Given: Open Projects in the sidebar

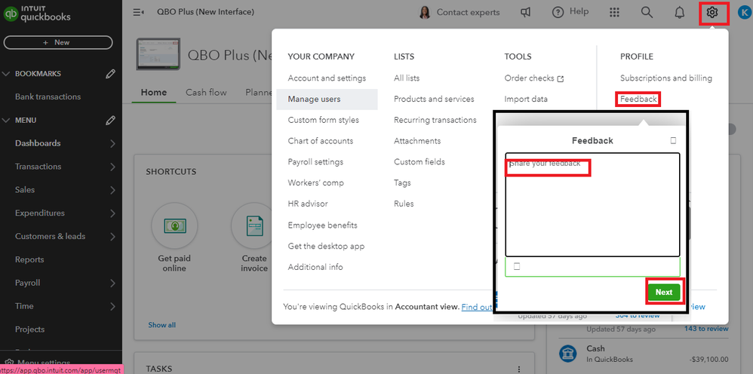Looking at the screenshot, I should 29,330.
